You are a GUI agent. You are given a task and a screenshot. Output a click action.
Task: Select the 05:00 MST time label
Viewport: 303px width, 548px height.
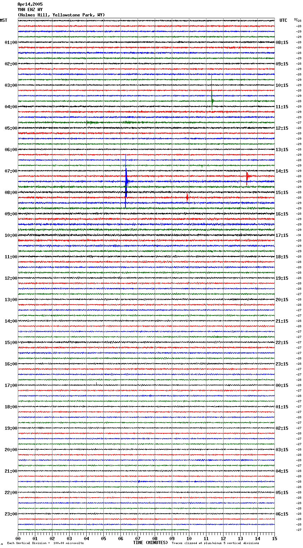click(11, 128)
